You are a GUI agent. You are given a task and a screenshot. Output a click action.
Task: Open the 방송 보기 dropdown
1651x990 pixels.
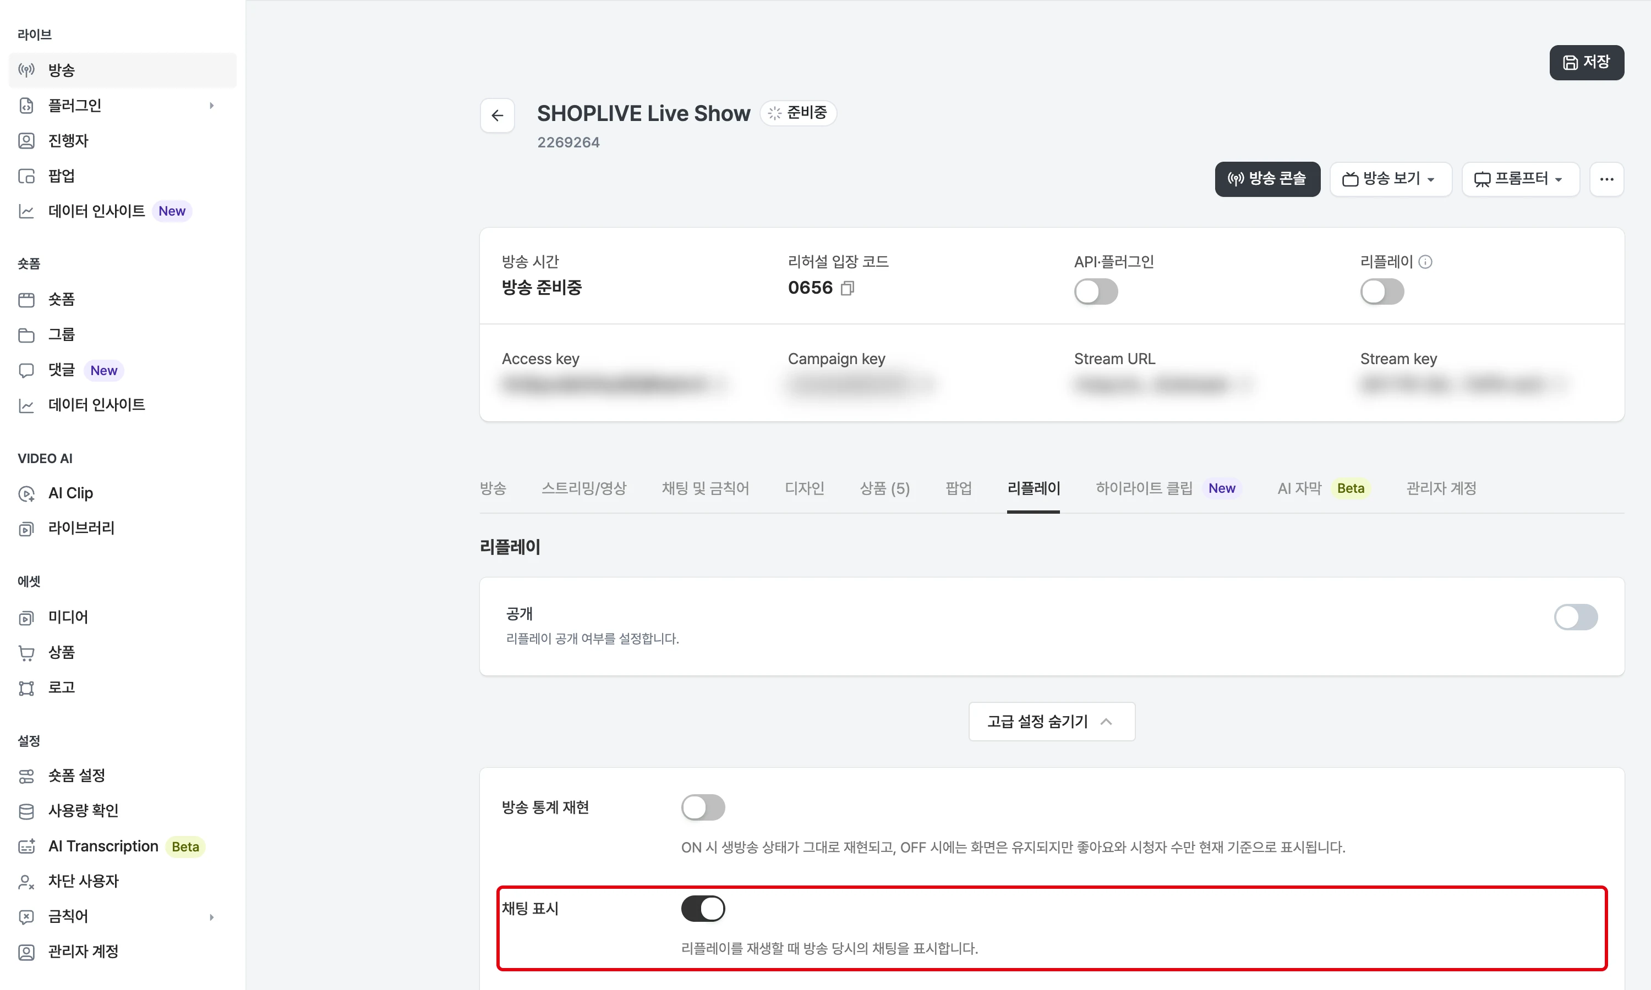pyautogui.click(x=1391, y=179)
